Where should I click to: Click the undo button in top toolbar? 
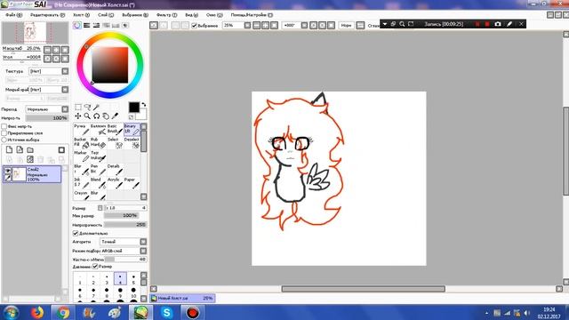point(154,26)
